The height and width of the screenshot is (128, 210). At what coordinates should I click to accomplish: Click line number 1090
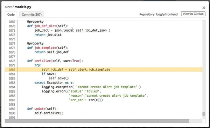click(12, 113)
